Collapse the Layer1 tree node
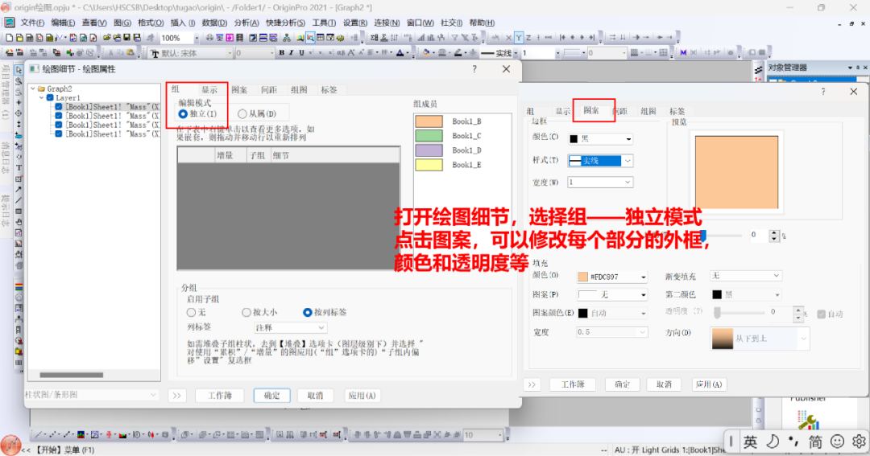Viewport: 870px width, 456px height. (x=42, y=97)
